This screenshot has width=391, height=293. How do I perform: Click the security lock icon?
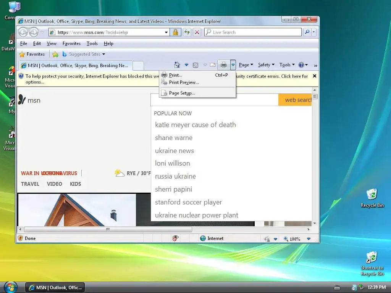point(176,32)
